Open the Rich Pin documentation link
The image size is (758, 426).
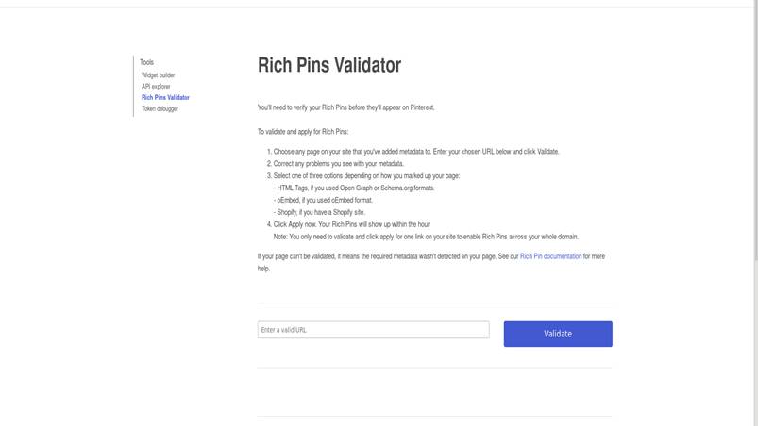tap(550, 256)
